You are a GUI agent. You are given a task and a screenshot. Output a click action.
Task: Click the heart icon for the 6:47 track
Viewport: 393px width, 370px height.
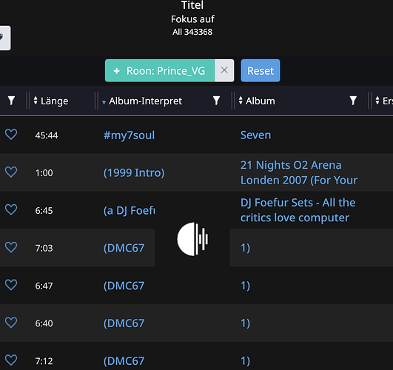coord(11,285)
